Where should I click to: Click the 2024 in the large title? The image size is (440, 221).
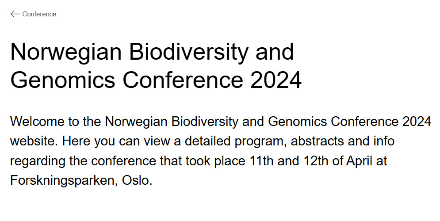point(275,80)
